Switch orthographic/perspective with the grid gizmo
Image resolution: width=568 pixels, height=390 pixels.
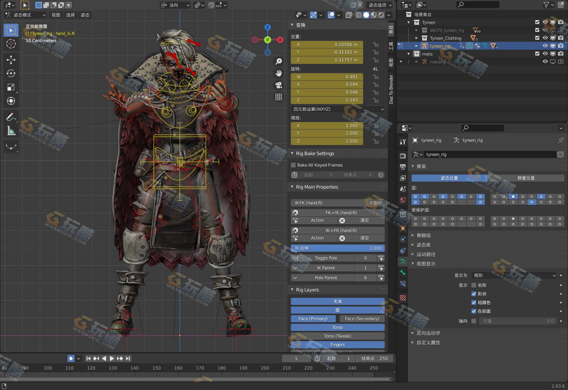click(x=279, y=97)
